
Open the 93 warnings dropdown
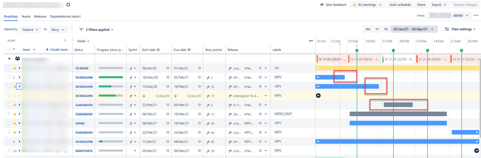click(367, 5)
